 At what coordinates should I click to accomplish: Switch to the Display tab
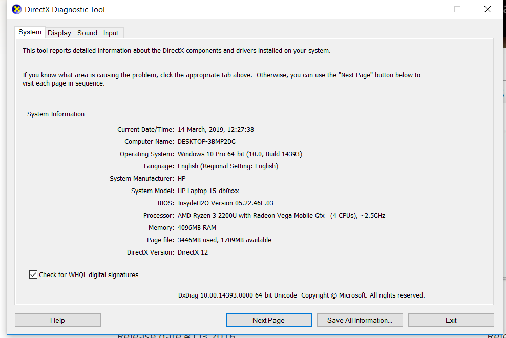(x=59, y=33)
